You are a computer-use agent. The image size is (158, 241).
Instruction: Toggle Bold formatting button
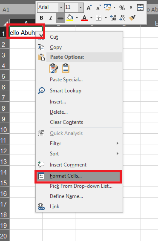point(41,18)
